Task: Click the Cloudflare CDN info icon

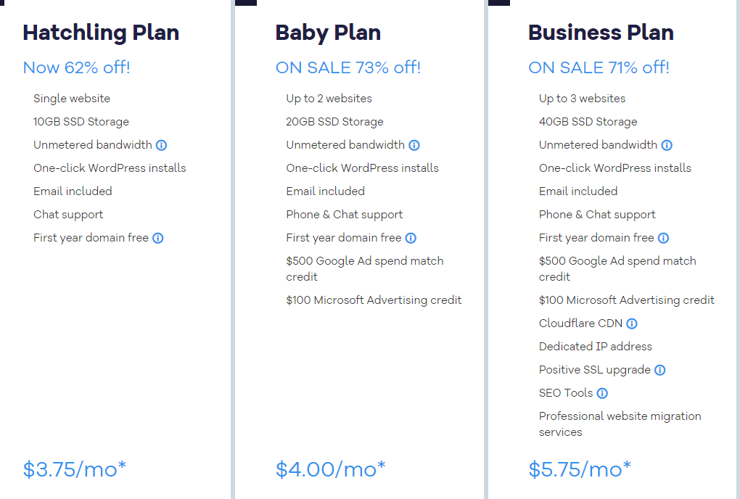Action: click(x=632, y=323)
